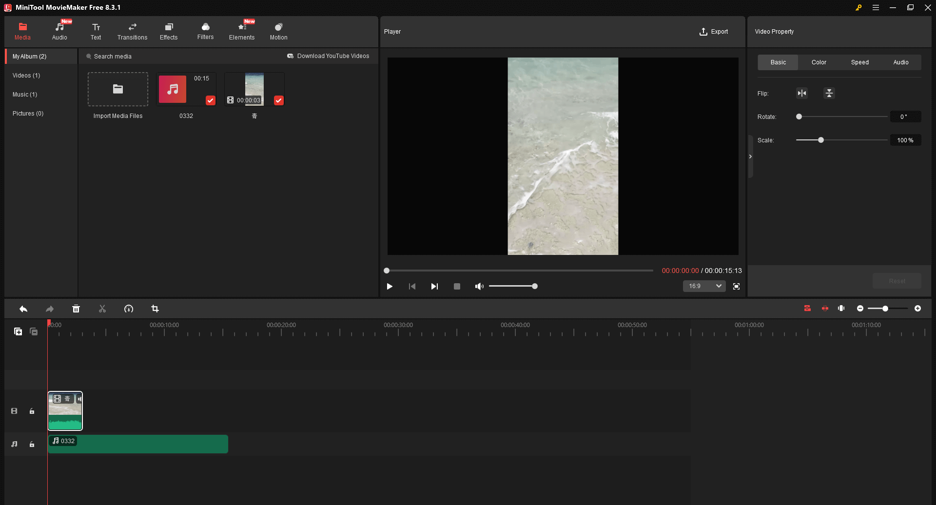
Task: Click the split (scissors) icon
Action: (102, 309)
